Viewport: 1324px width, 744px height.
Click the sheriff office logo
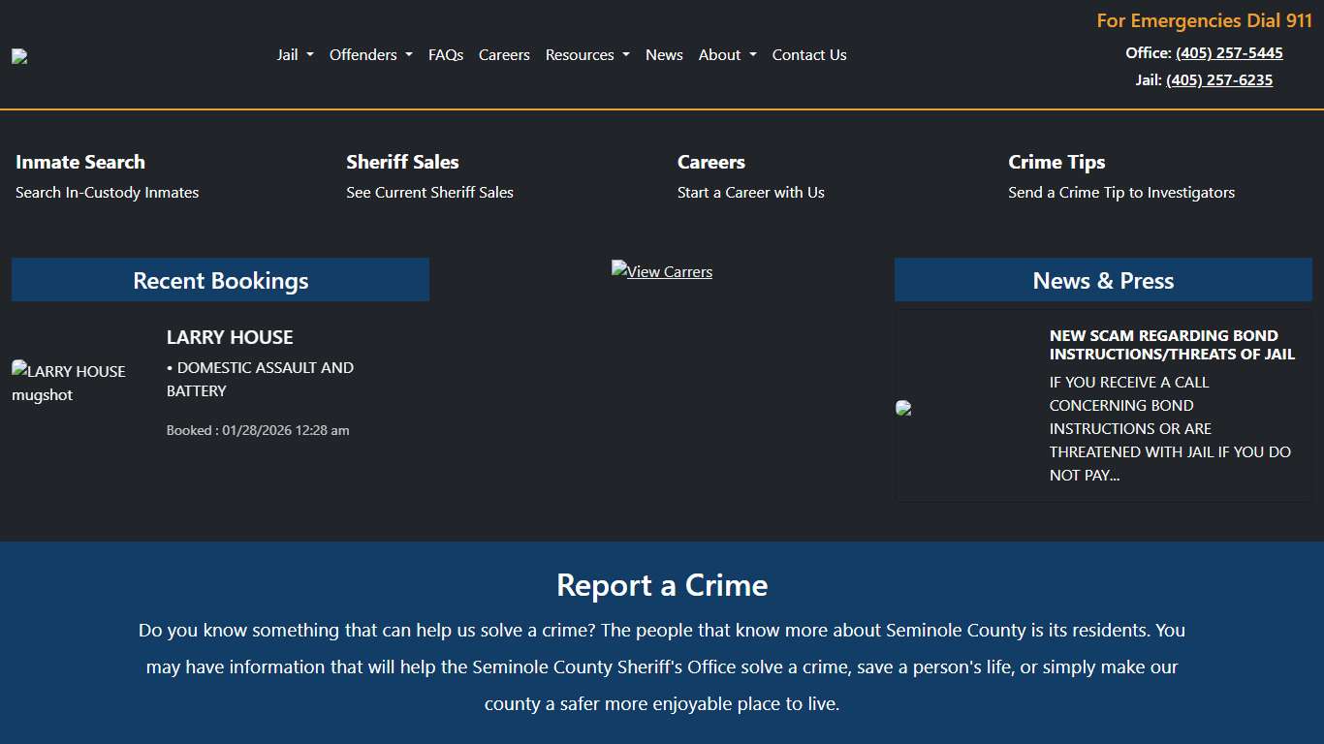pos(19,55)
